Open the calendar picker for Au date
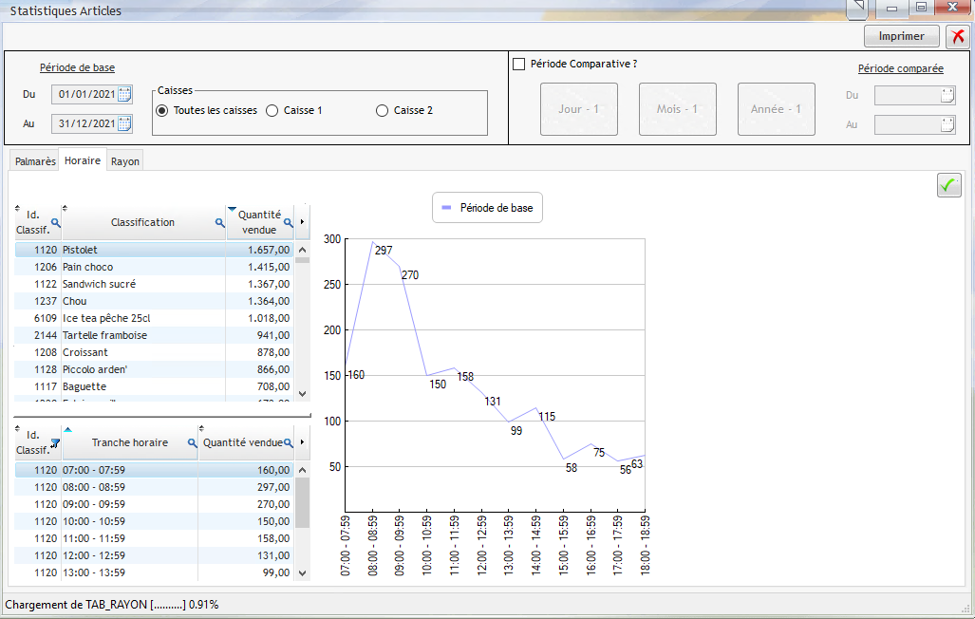The image size is (975, 619). click(124, 123)
